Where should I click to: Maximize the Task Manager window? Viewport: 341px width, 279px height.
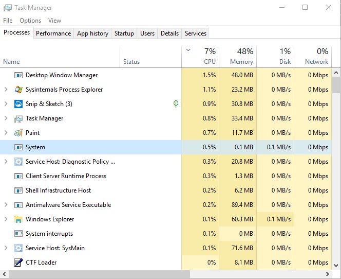pos(305,7)
